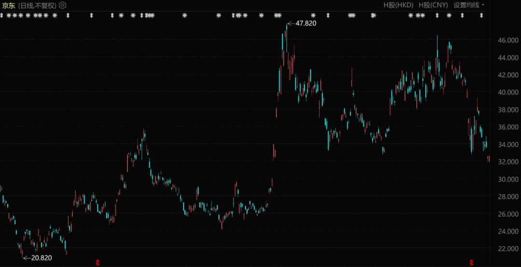Expand the arrow next to 设置均线
This screenshot has width=521, height=267.
click(x=483, y=5)
